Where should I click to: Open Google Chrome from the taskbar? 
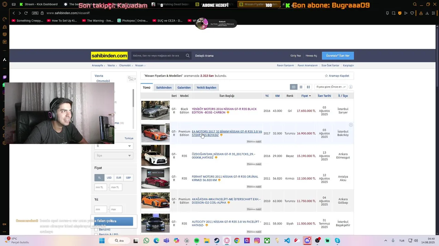(237, 241)
